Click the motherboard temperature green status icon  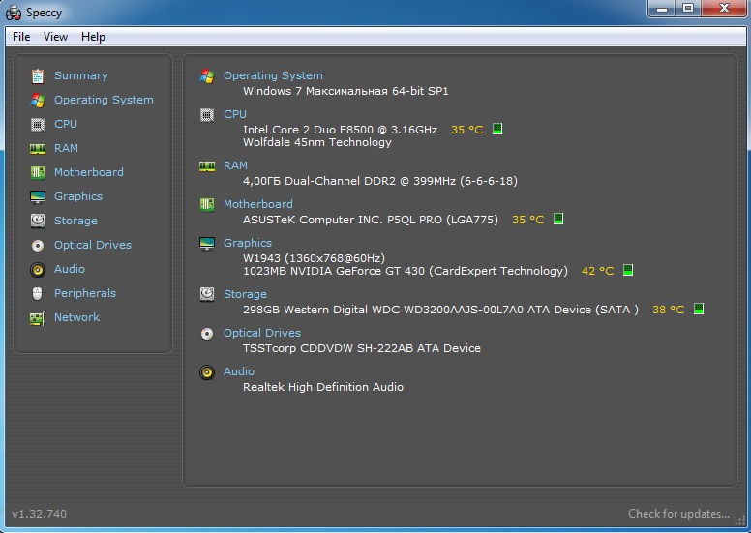[x=558, y=219]
